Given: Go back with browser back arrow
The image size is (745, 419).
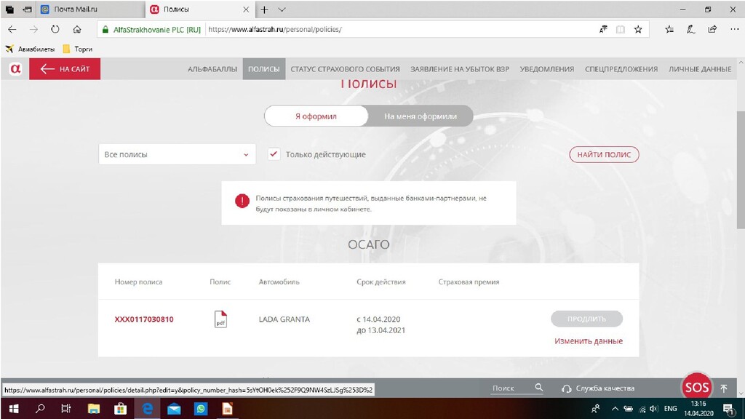Looking at the screenshot, I should pos(12,29).
